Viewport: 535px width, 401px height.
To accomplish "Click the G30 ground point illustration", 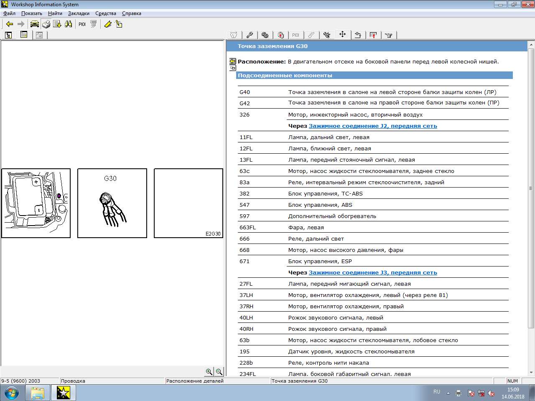I will tap(112, 203).
